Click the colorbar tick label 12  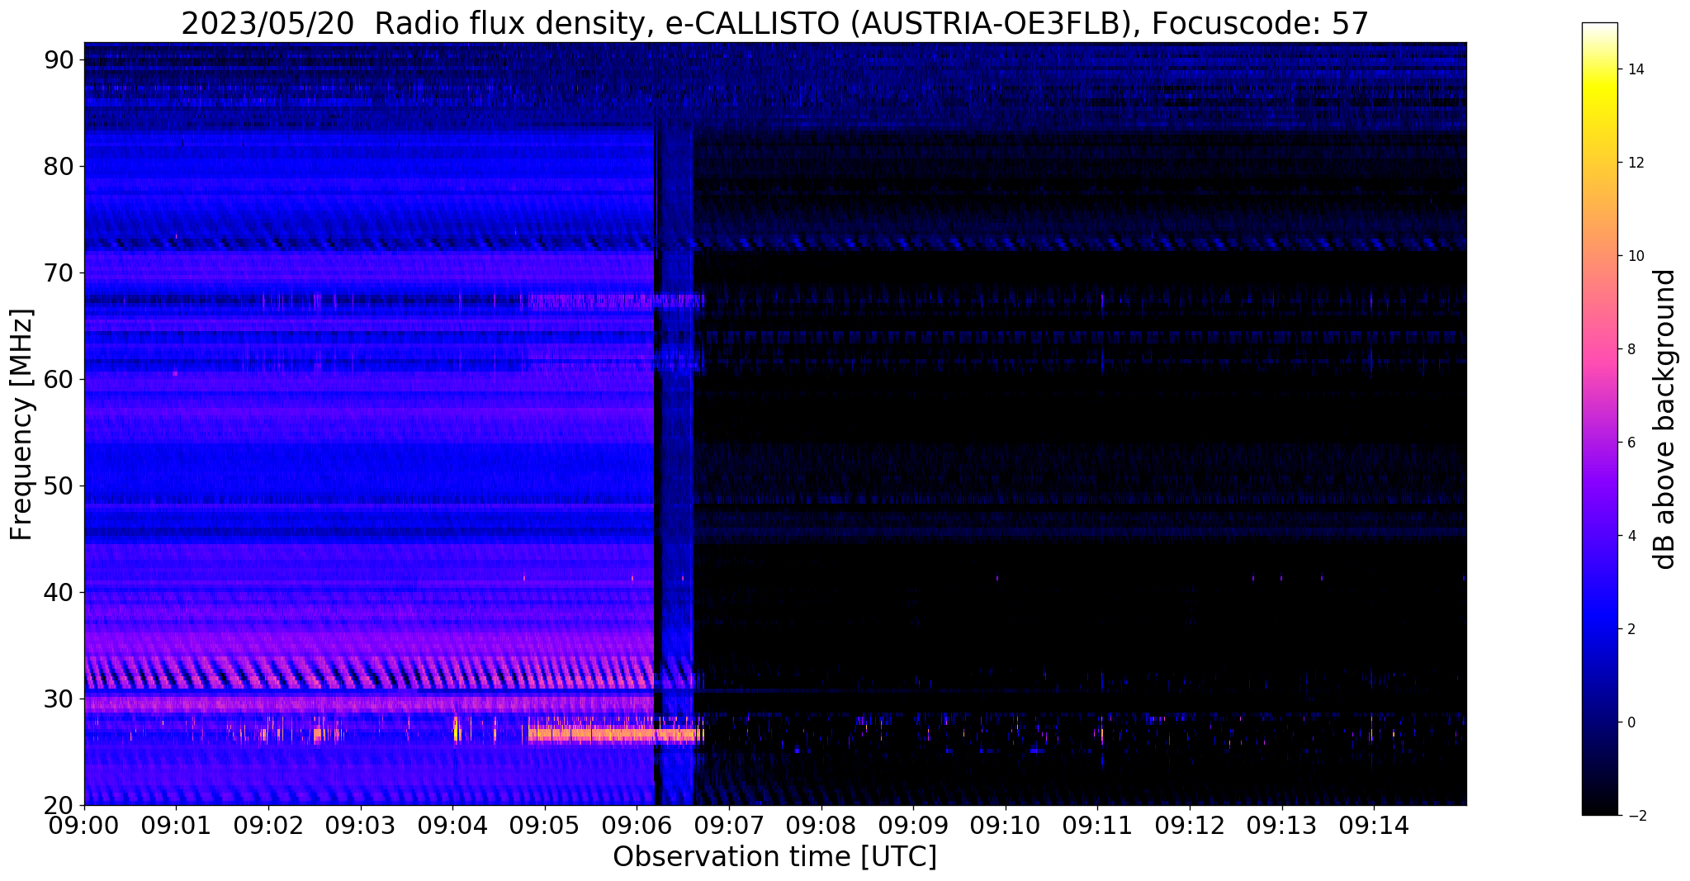[1636, 163]
